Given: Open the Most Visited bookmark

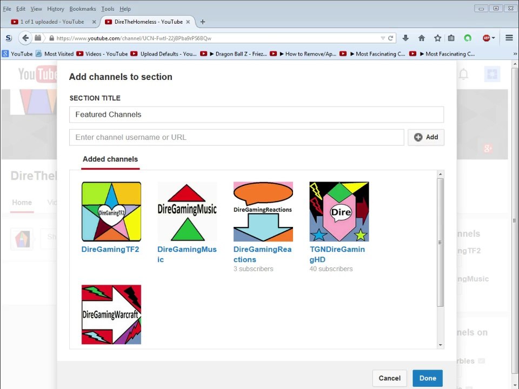Looking at the screenshot, I should pos(55,53).
